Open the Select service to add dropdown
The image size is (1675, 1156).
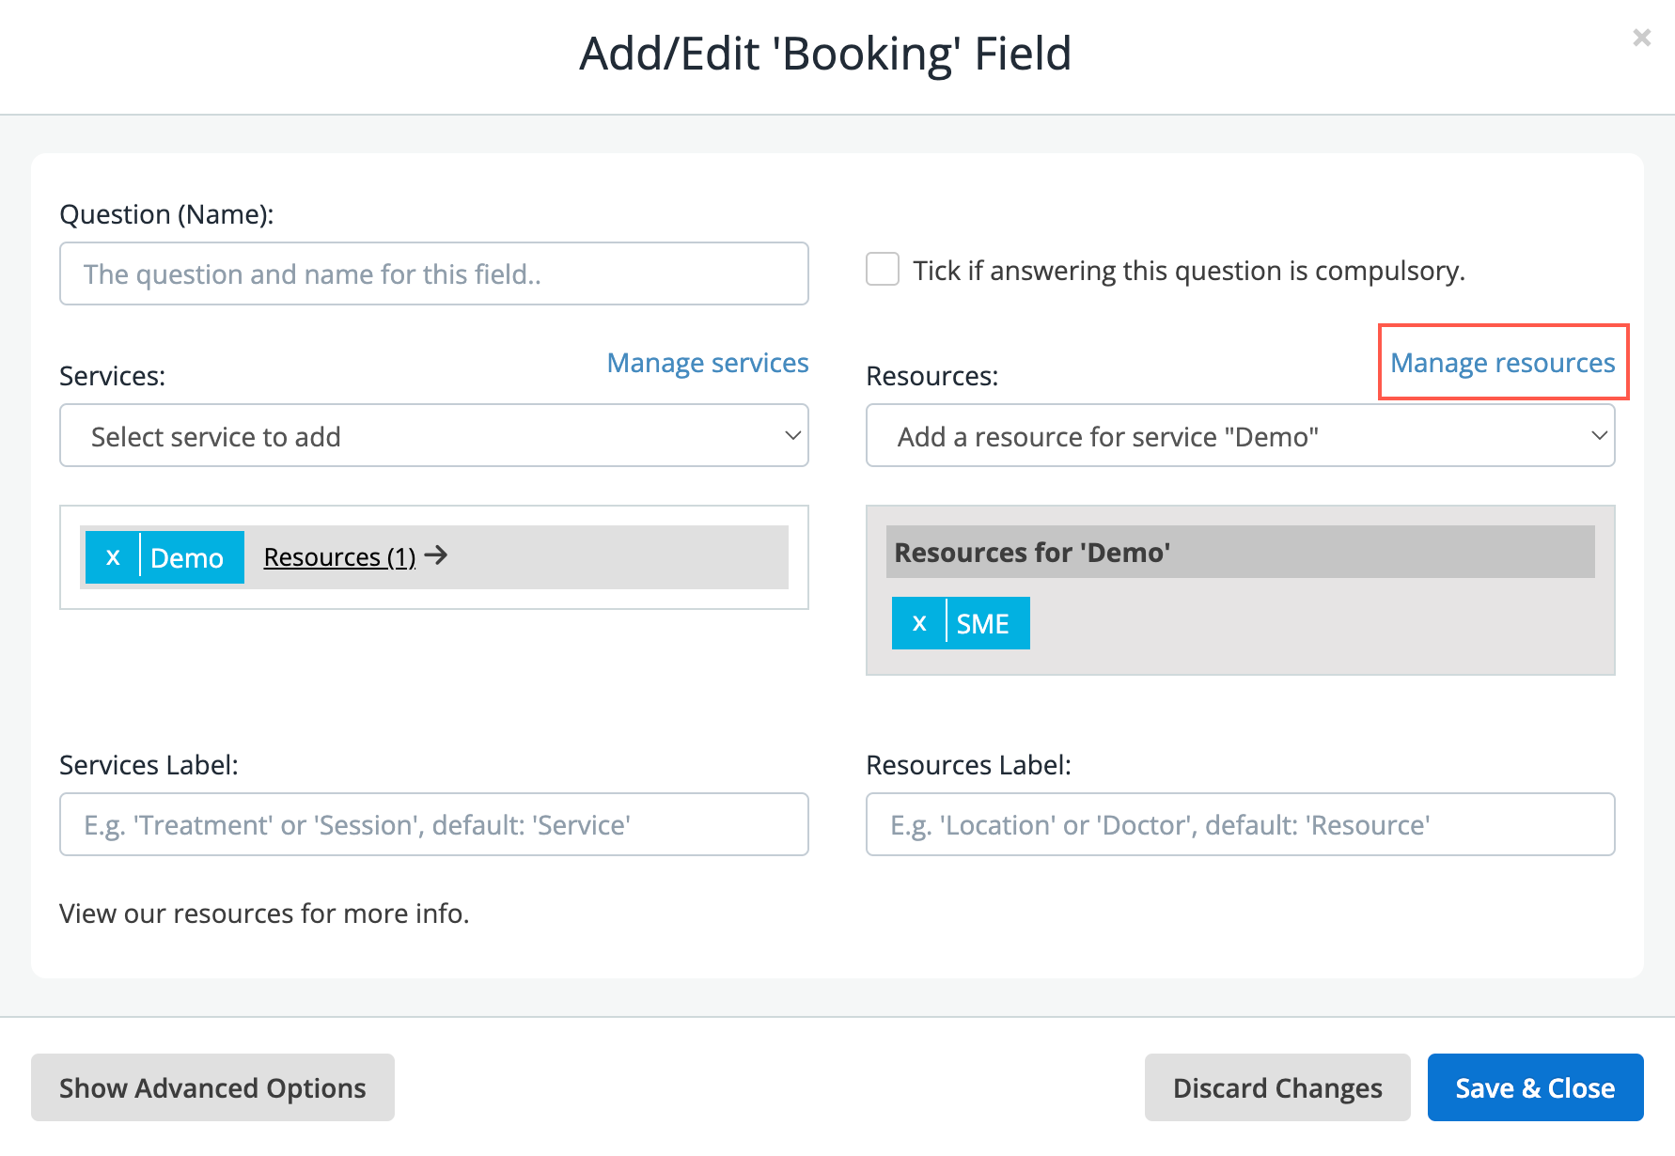[x=434, y=436]
